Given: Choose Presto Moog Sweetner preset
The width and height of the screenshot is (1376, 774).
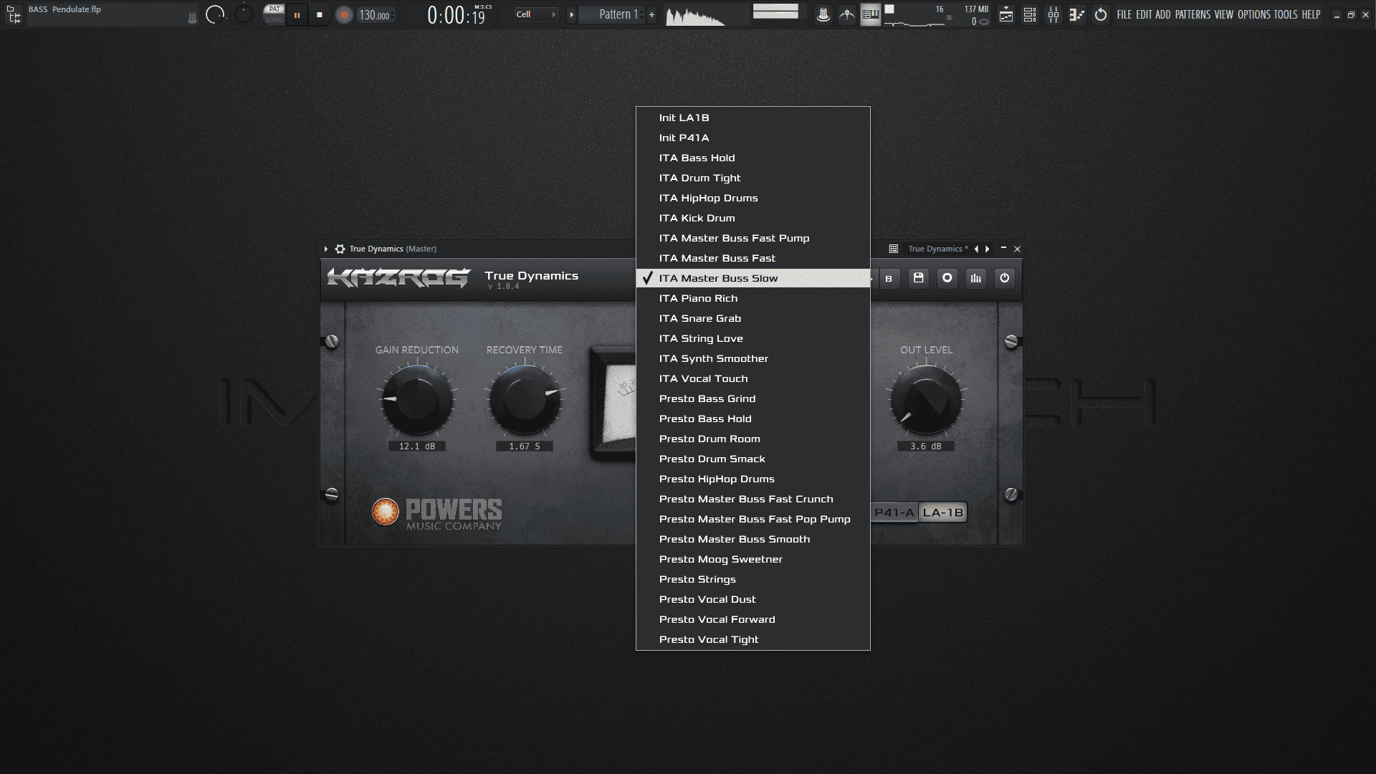Looking at the screenshot, I should pyautogui.click(x=753, y=559).
